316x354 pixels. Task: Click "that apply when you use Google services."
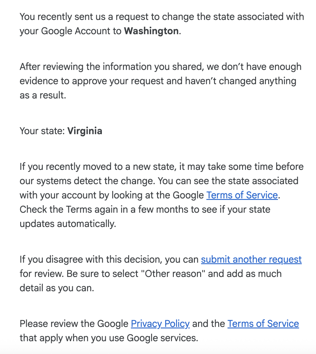[x=109, y=338]
